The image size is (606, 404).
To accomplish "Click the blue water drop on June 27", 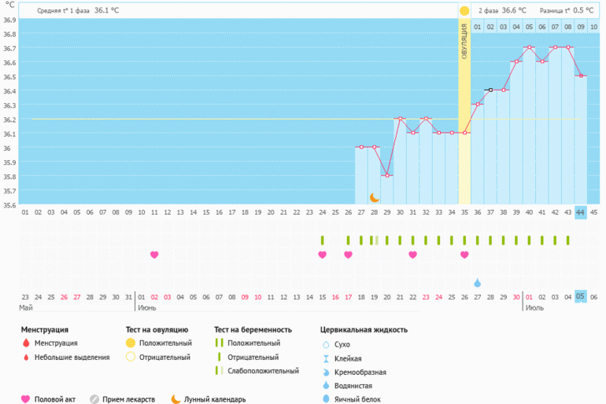I will point(477,282).
